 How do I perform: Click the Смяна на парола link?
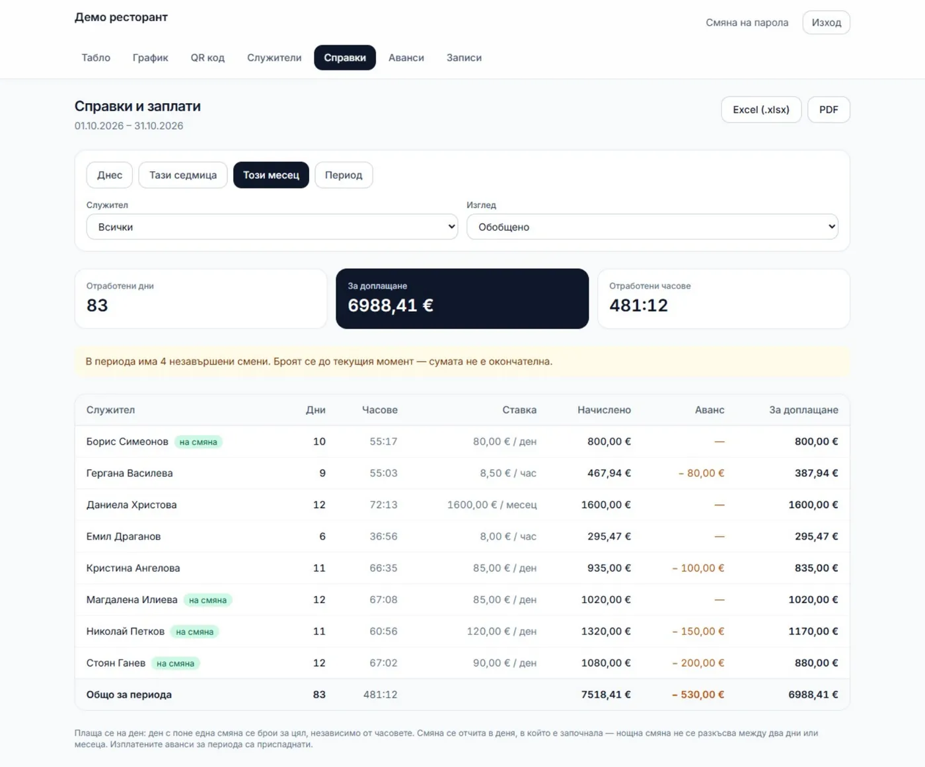click(x=747, y=22)
